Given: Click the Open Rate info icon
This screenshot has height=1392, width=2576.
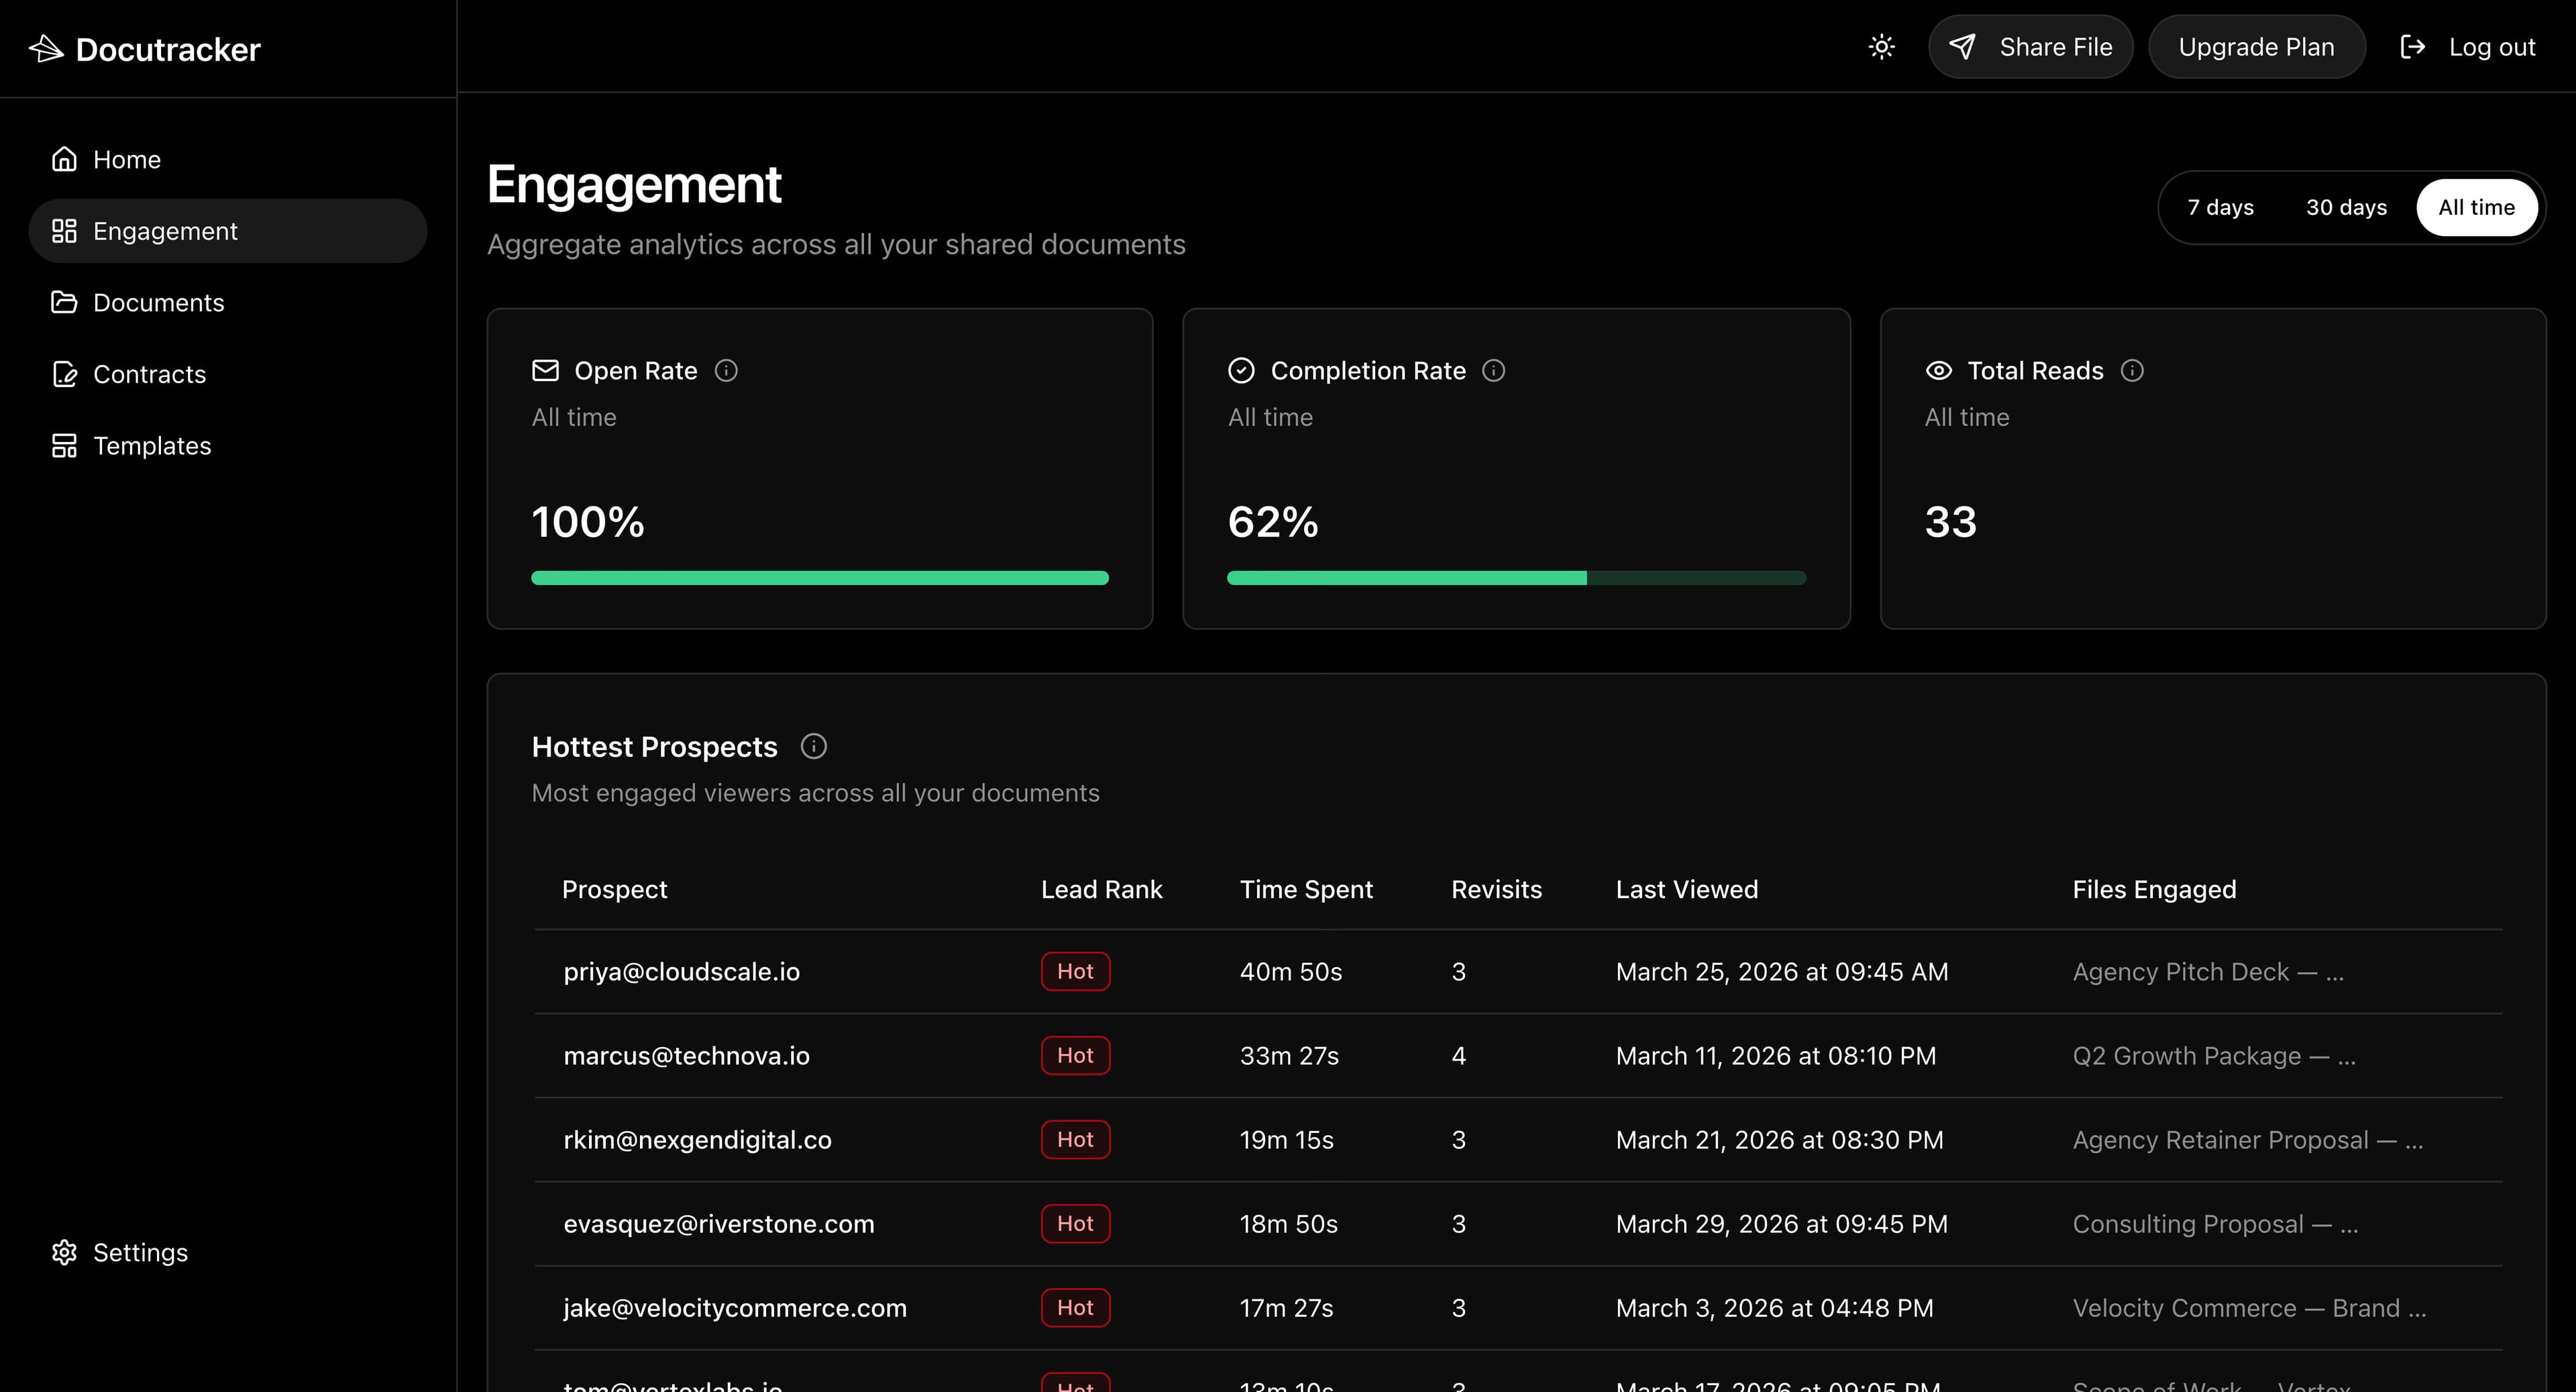Looking at the screenshot, I should 726,371.
